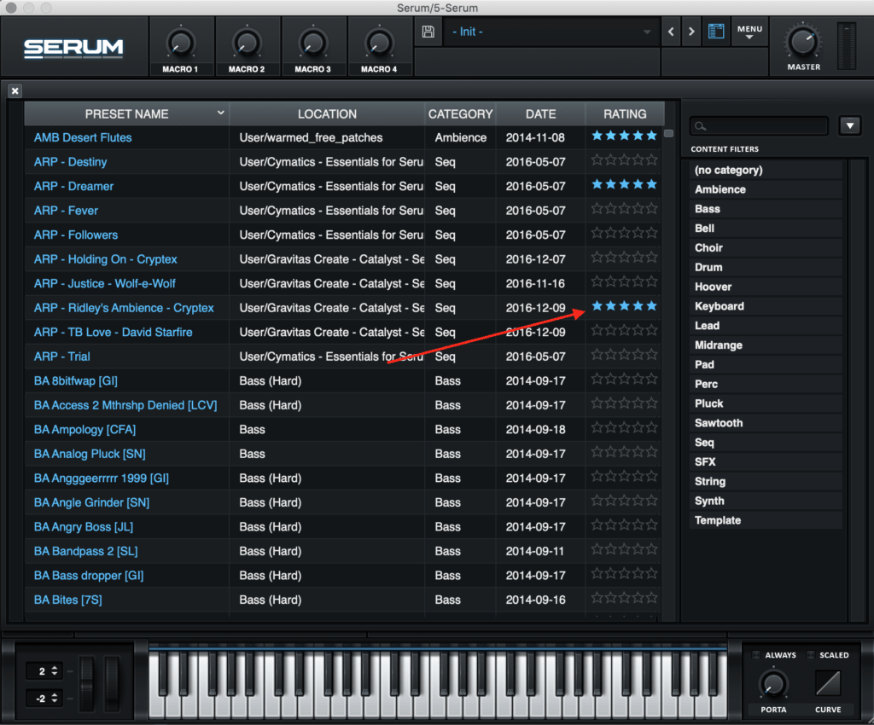This screenshot has height=725, width=874.
Task: Filter by Pluck category
Action: [x=766, y=403]
